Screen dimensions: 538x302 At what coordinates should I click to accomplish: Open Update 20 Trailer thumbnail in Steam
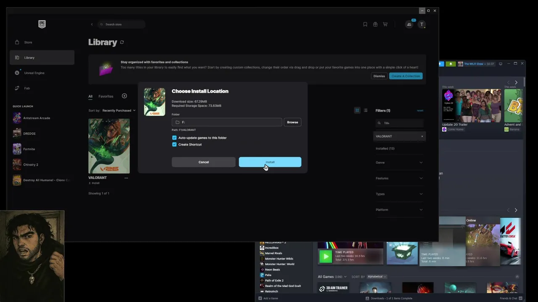click(472, 105)
